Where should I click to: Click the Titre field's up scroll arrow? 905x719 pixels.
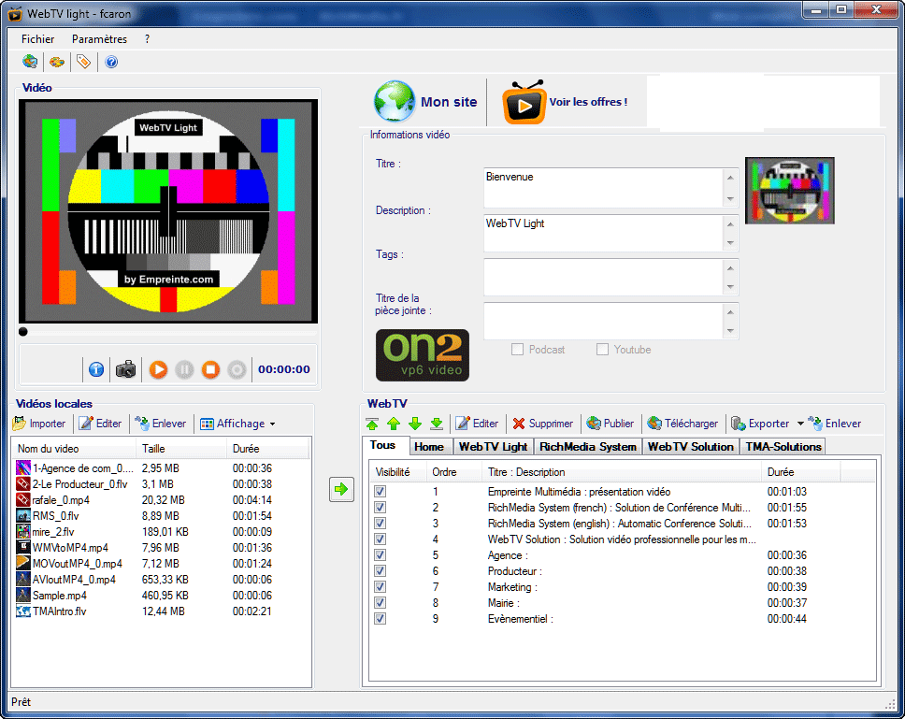(x=731, y=178)
